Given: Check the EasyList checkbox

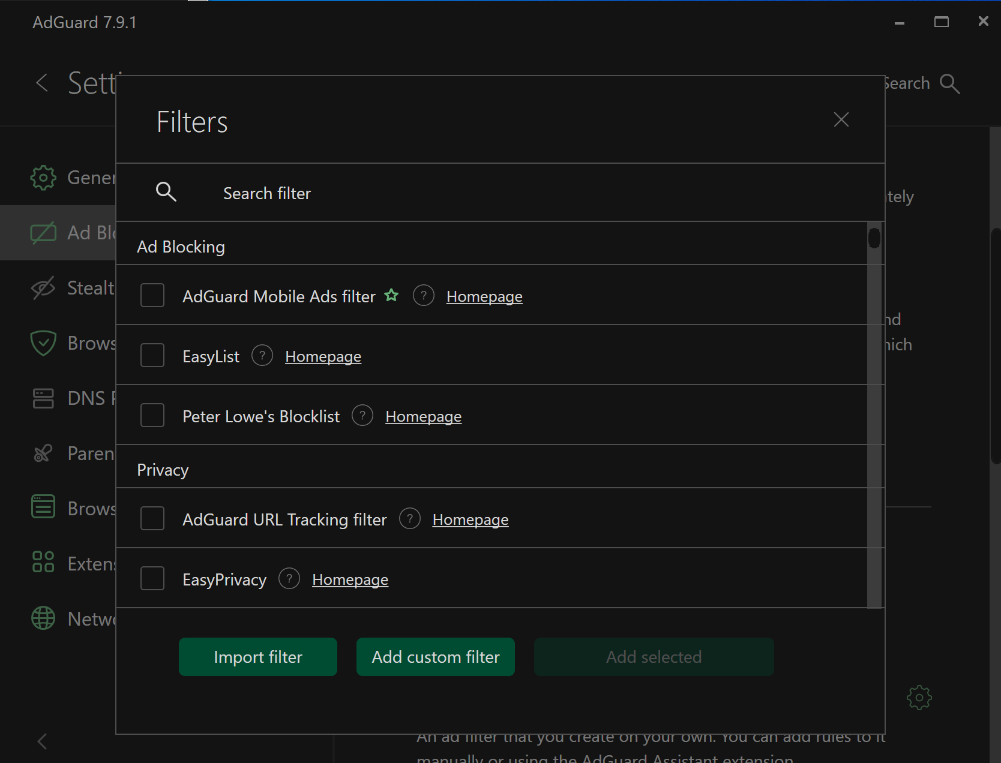Looking at the screenshot, I should tap(152, 356).
